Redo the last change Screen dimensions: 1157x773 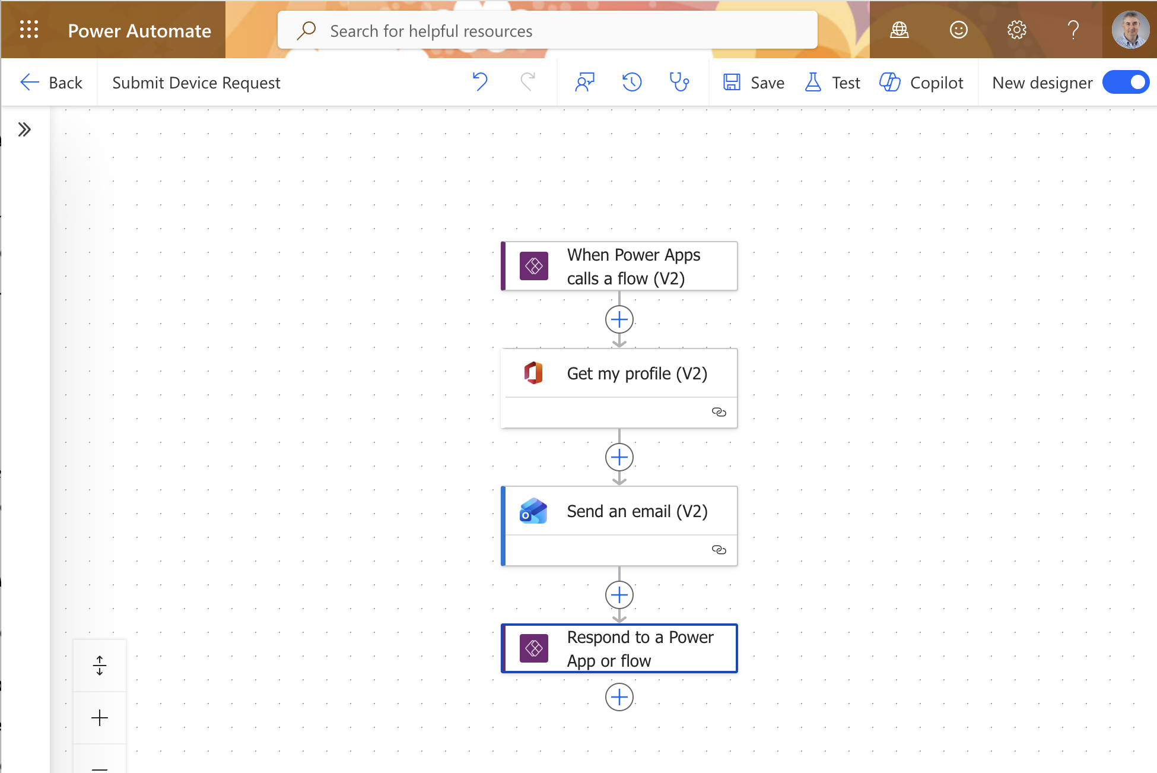(x=527, y=82)
